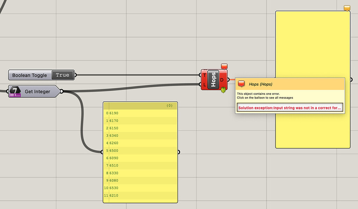This screenshot has height=209, width=358.
Task: Click the red balloon icon in the error popup
Action: click(242, 84)
